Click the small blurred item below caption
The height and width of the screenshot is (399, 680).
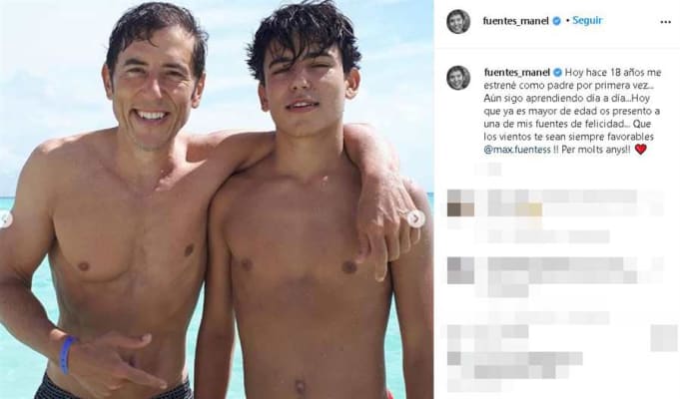(x=488, y=170)
